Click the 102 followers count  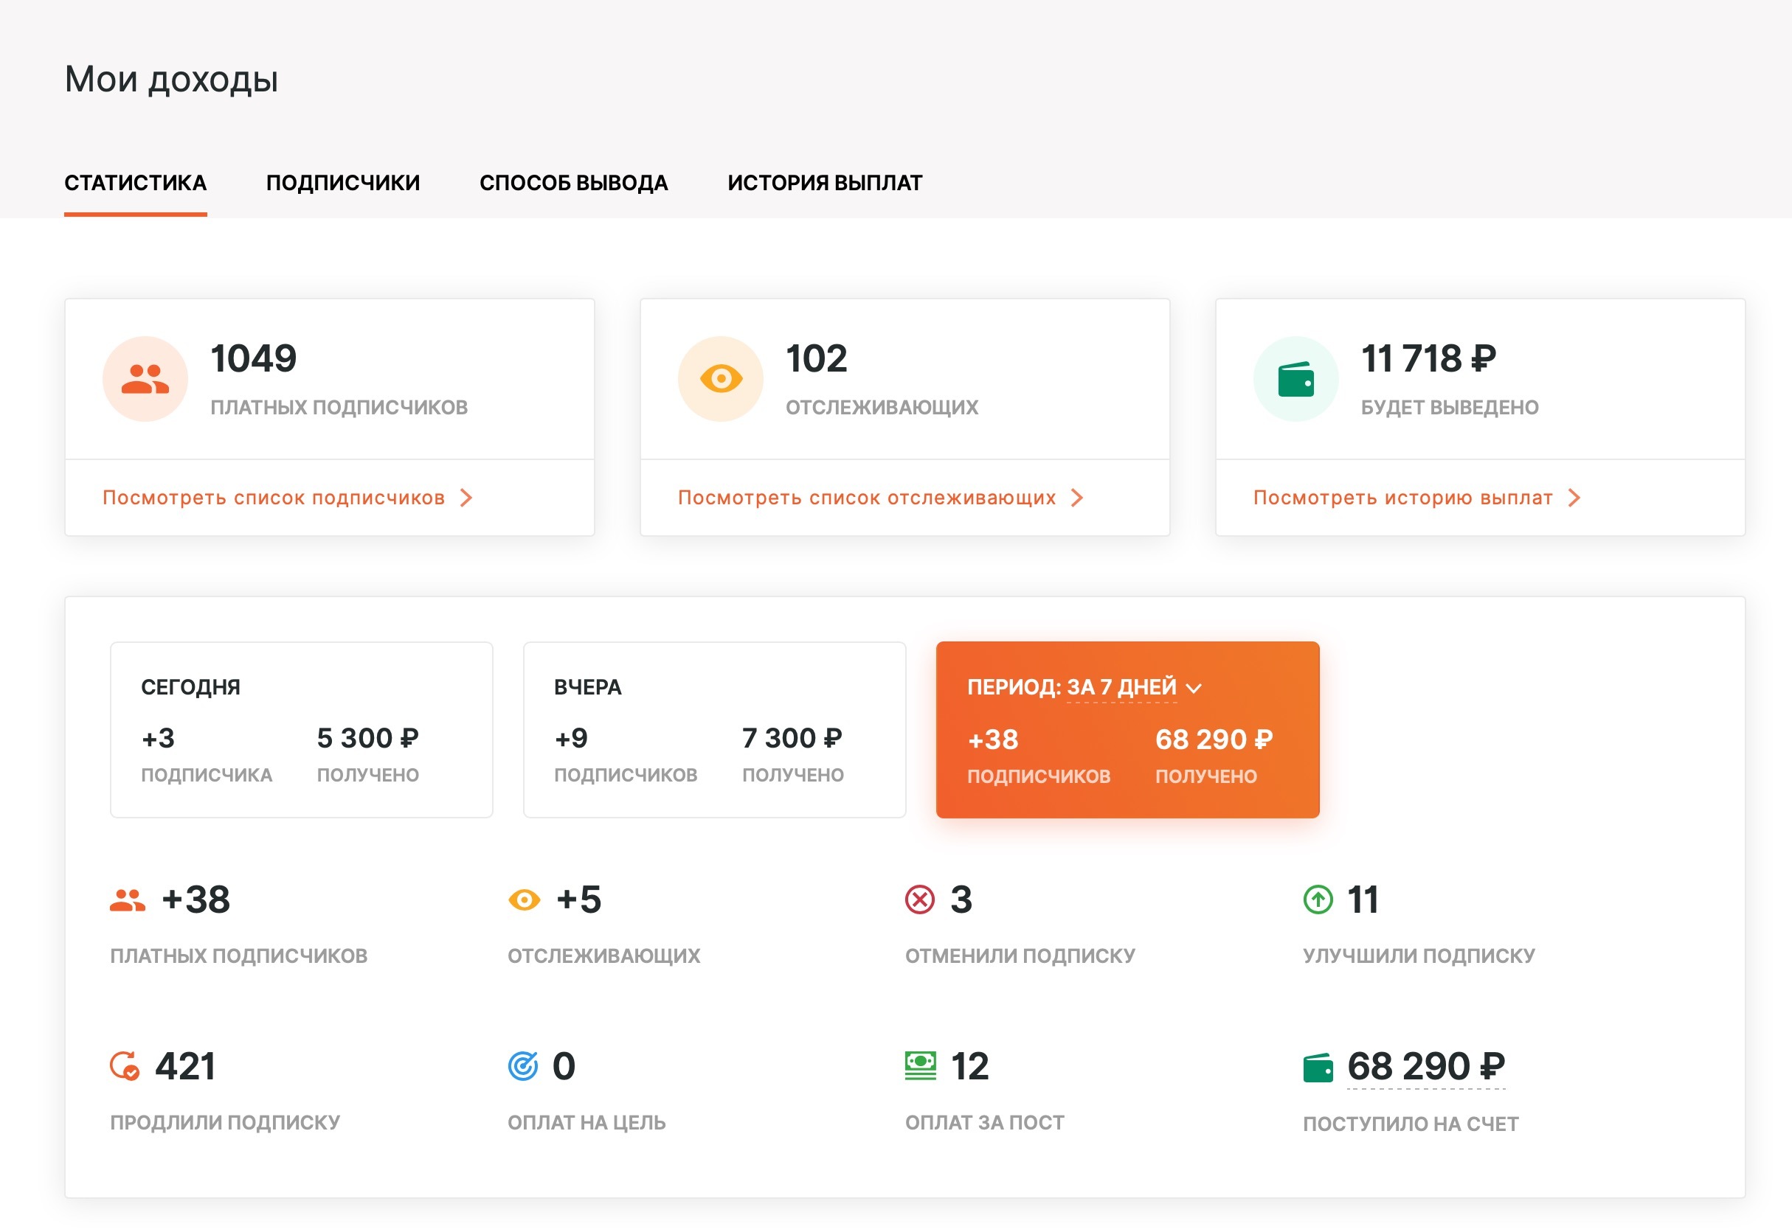click(817, 359)
